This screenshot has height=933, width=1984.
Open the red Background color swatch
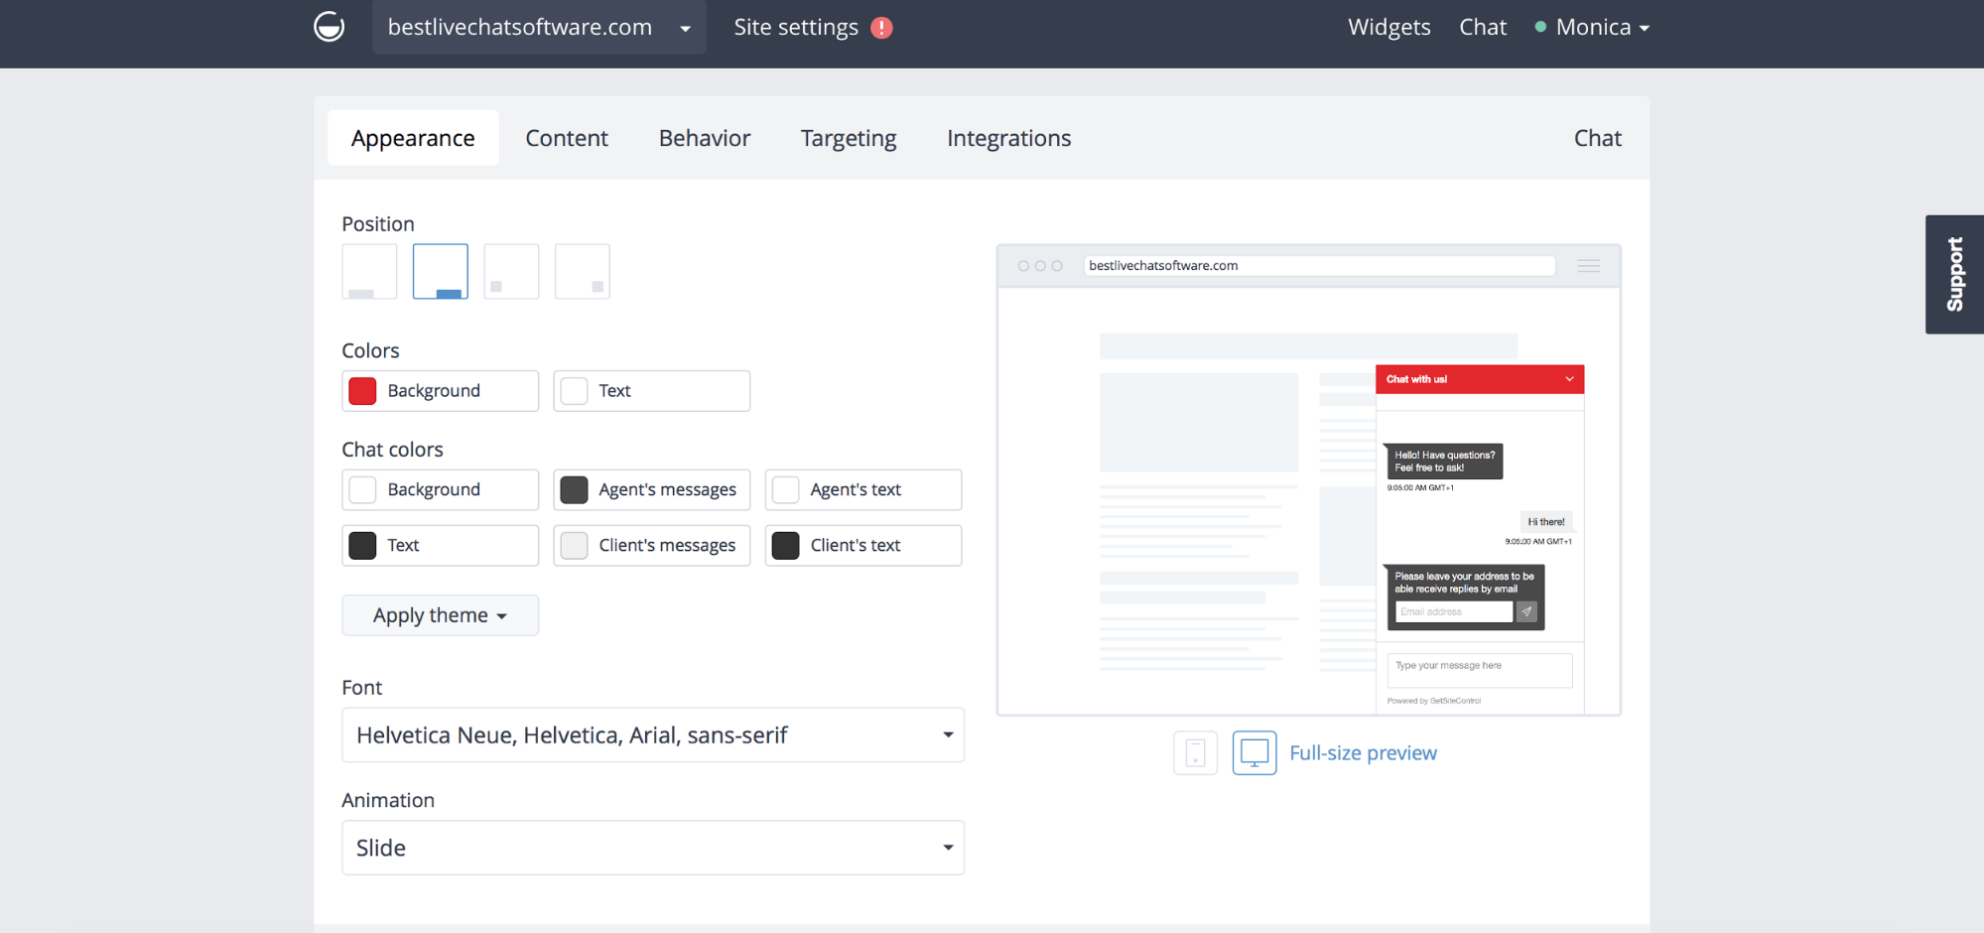pyautogui.click(x=363, y=391)
